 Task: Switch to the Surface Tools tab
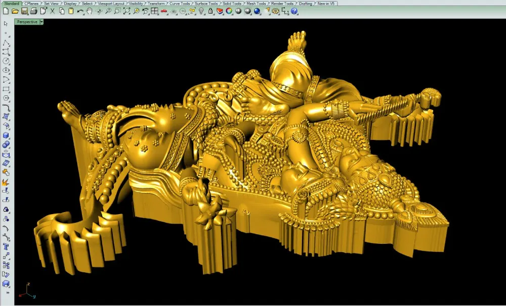(206, 4)
